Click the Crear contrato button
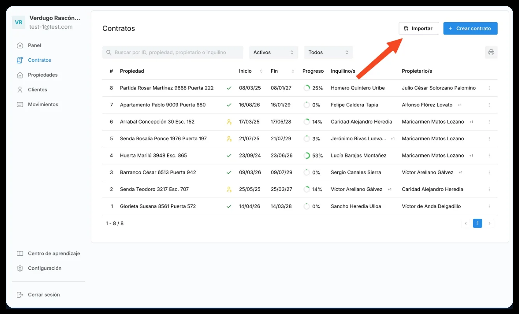519x314 pixels. click(x=470, y=28)
